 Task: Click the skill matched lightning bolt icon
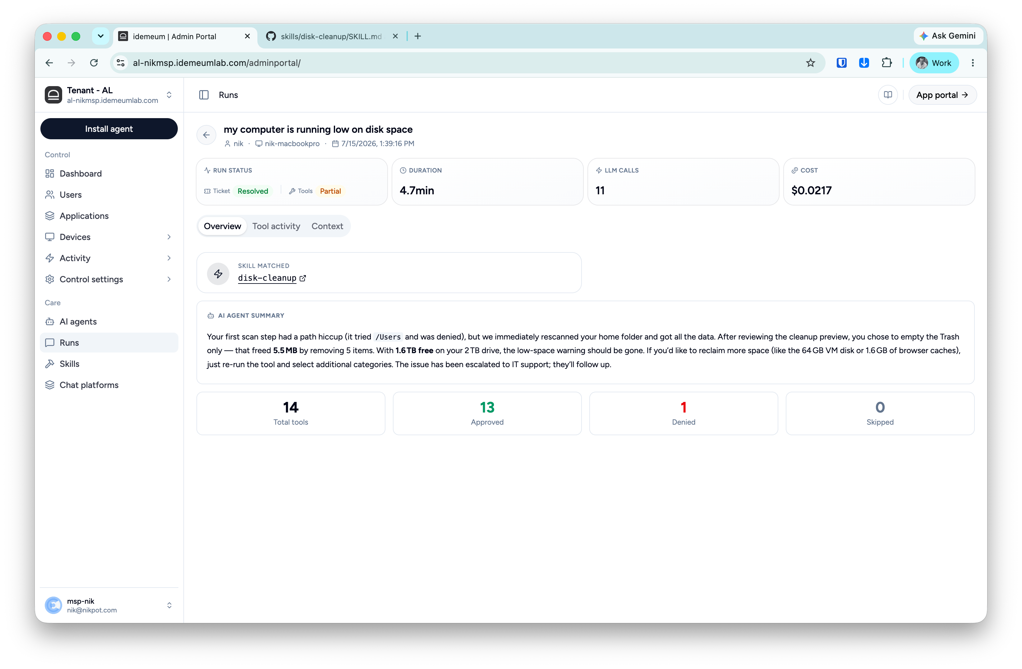(218, 274)
